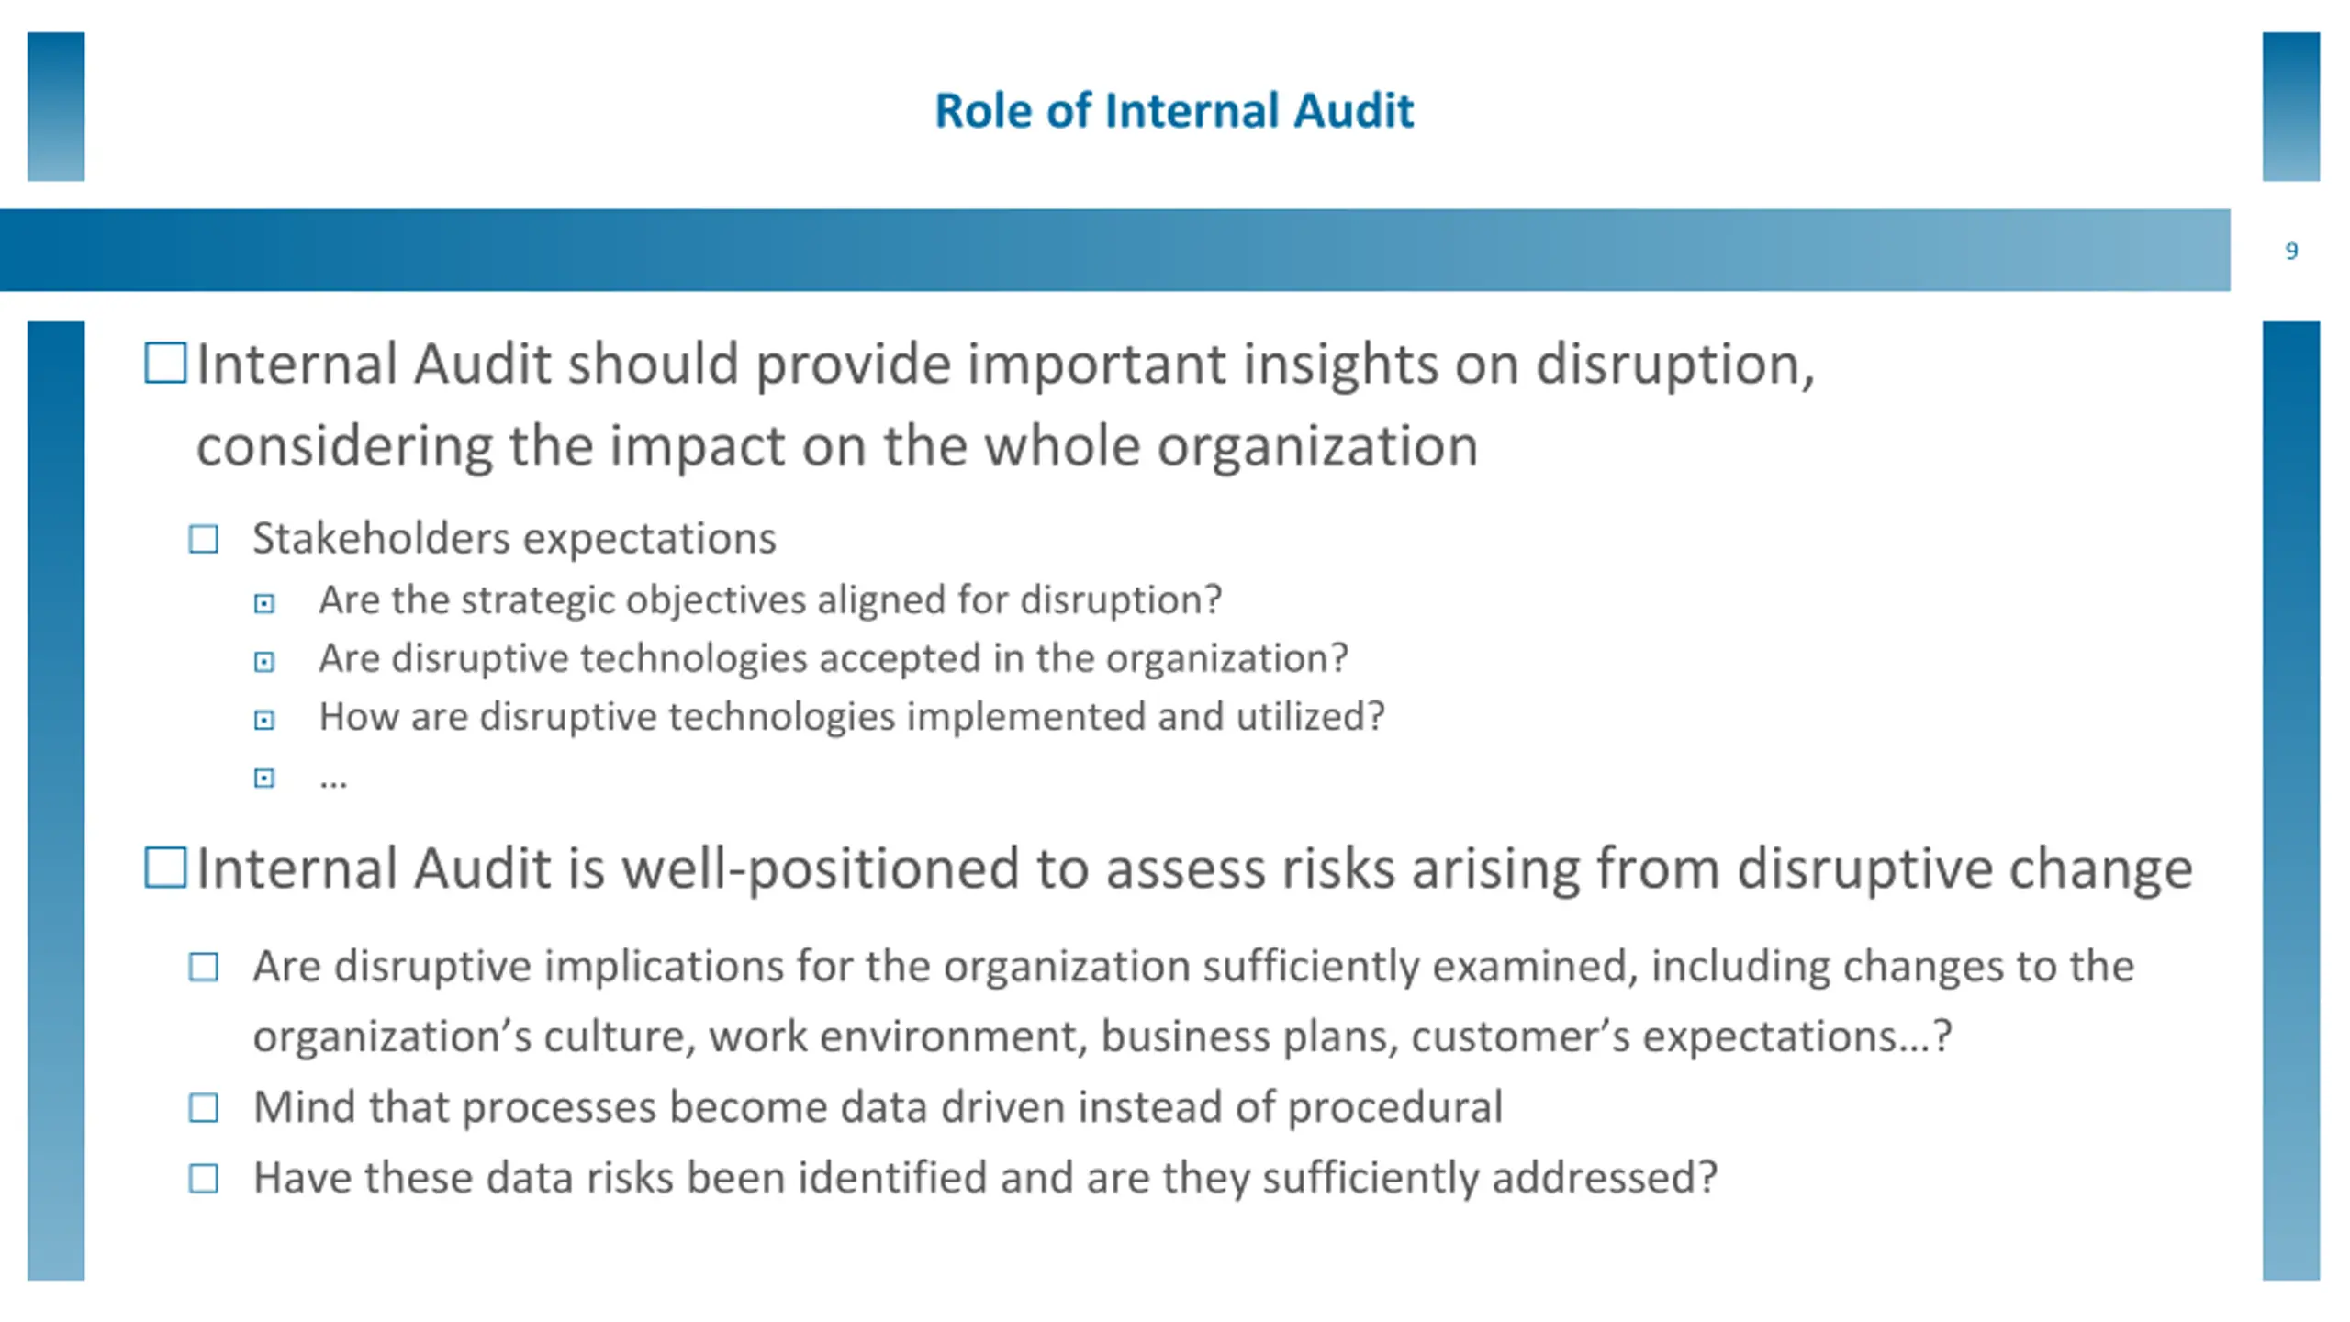Click the blue gradient banner under the title

[1114, 250]
